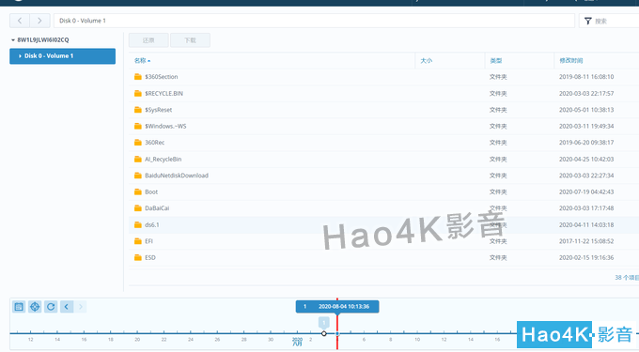Expand the Disk 0 - Volume 1 tree item
The image size is (639, 352).
coord(20,56)
